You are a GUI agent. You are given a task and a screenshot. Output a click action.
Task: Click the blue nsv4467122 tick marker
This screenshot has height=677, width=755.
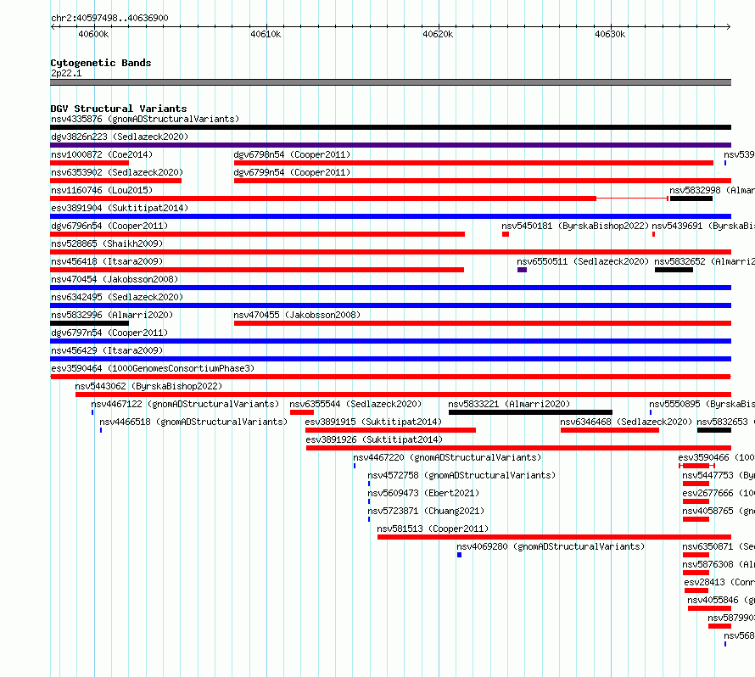point(92,412)
